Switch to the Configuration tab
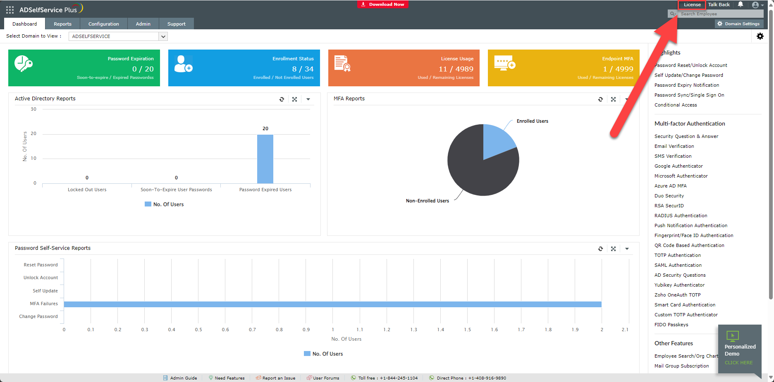 (x=103, y=24)
